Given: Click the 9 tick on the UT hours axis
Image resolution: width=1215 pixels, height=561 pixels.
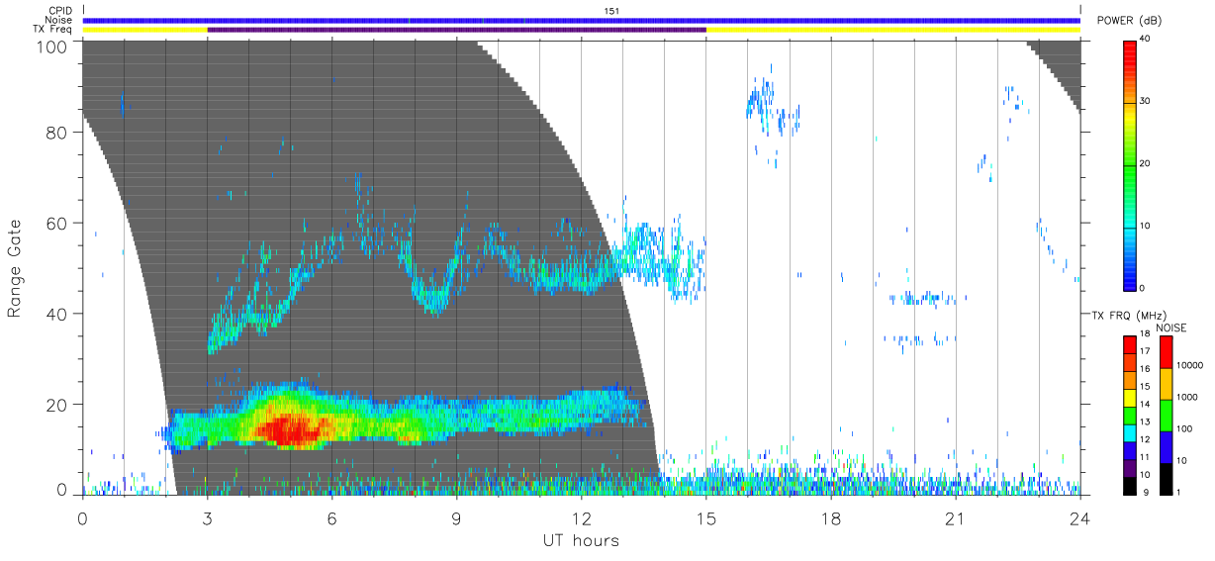Looking at the screenshot, I should coord(457,517).
